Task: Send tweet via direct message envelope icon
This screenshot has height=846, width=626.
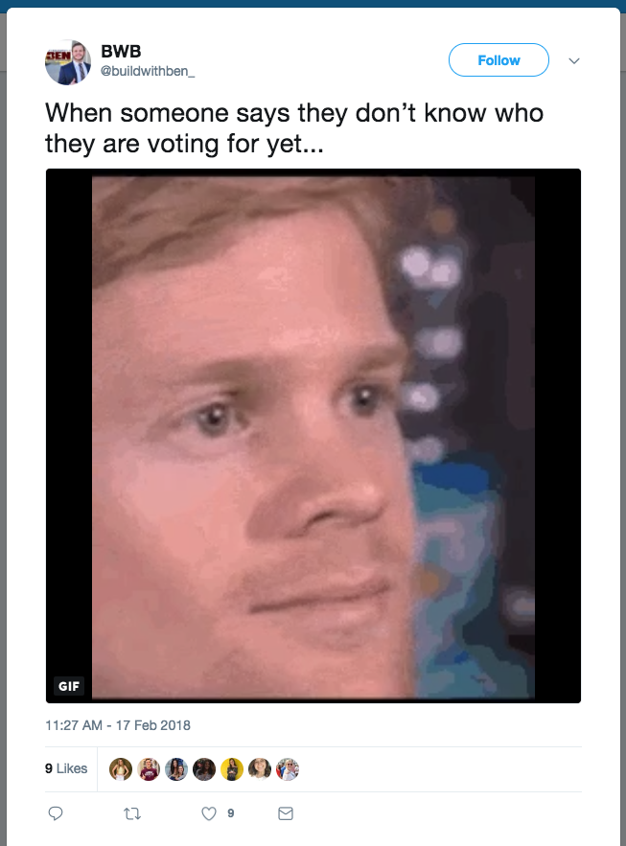Action: click(x=286, y=813)
